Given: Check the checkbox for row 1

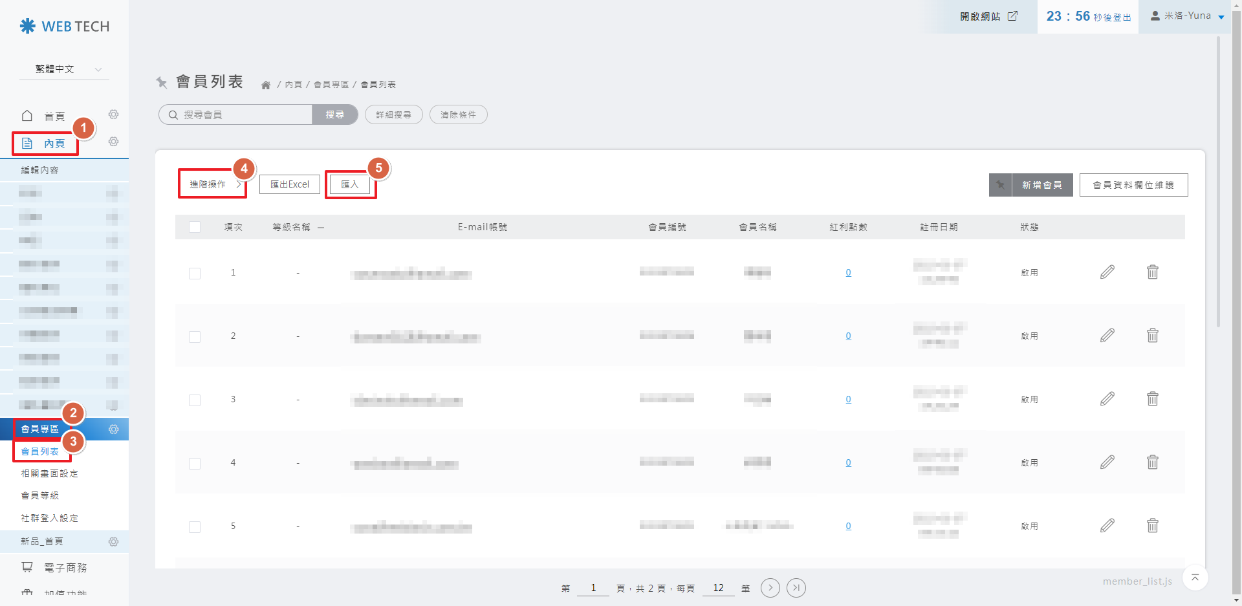Looking at the screenshot, I should pyautogui.click(x=195, y=274).
